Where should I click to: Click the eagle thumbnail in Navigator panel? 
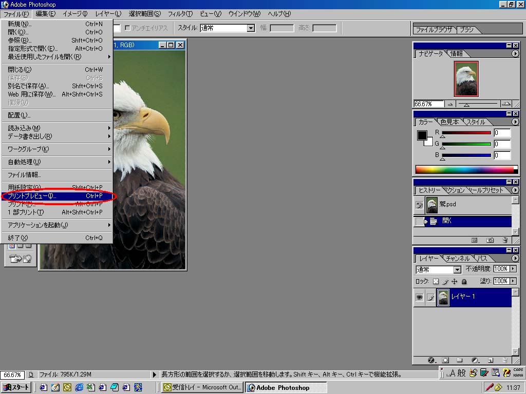tap(466, 79)
